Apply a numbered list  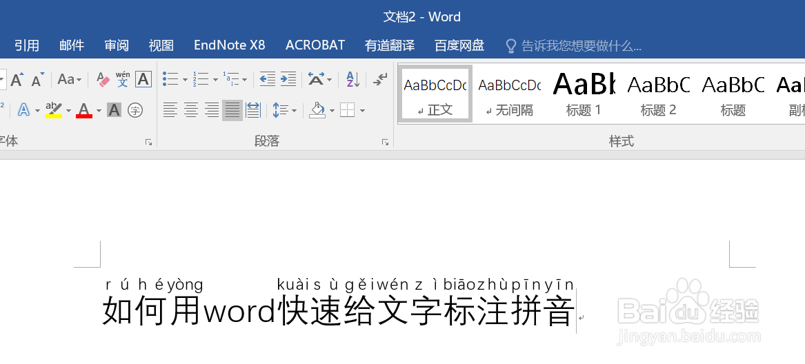[x=200, y=79]
